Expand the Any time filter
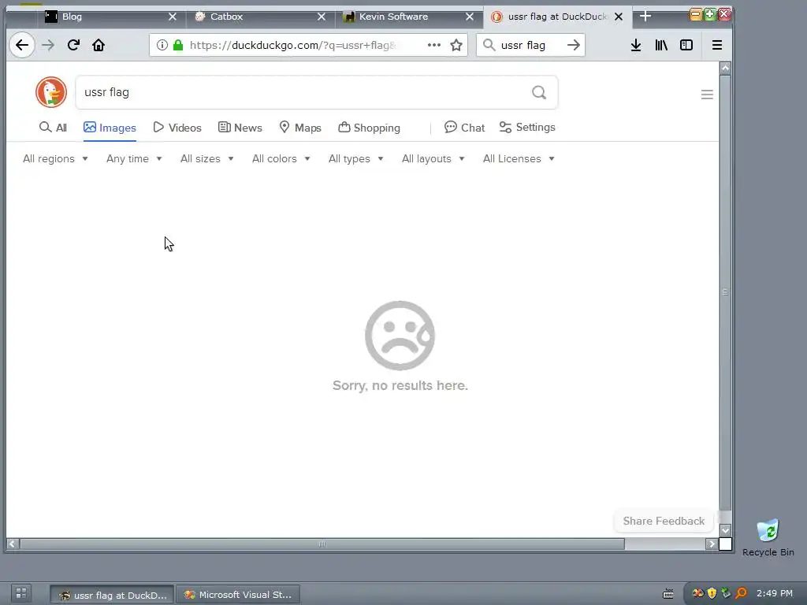 134,159
